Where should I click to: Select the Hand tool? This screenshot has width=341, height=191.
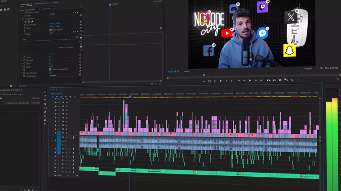tap(45, 120)
